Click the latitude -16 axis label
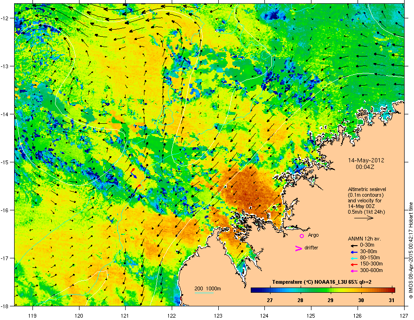414x320 pixels. point(5,210)
